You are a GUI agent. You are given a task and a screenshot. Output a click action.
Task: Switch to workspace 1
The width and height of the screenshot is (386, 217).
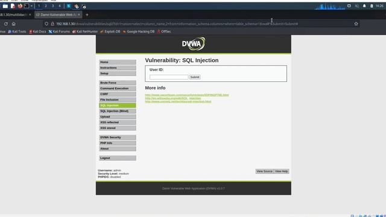[x=39, y=6]
